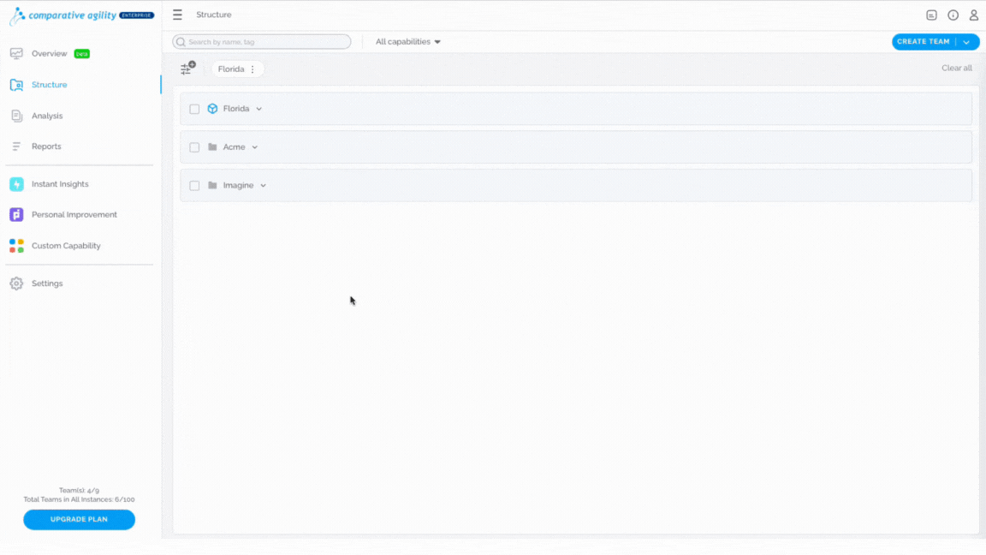Focus the Search by name, tag field
Image resolution: width=986 pixels, height=555 pixels.
(x=262, y=41)
